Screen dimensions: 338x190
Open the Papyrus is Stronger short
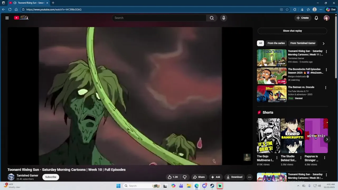click(316, 136)
